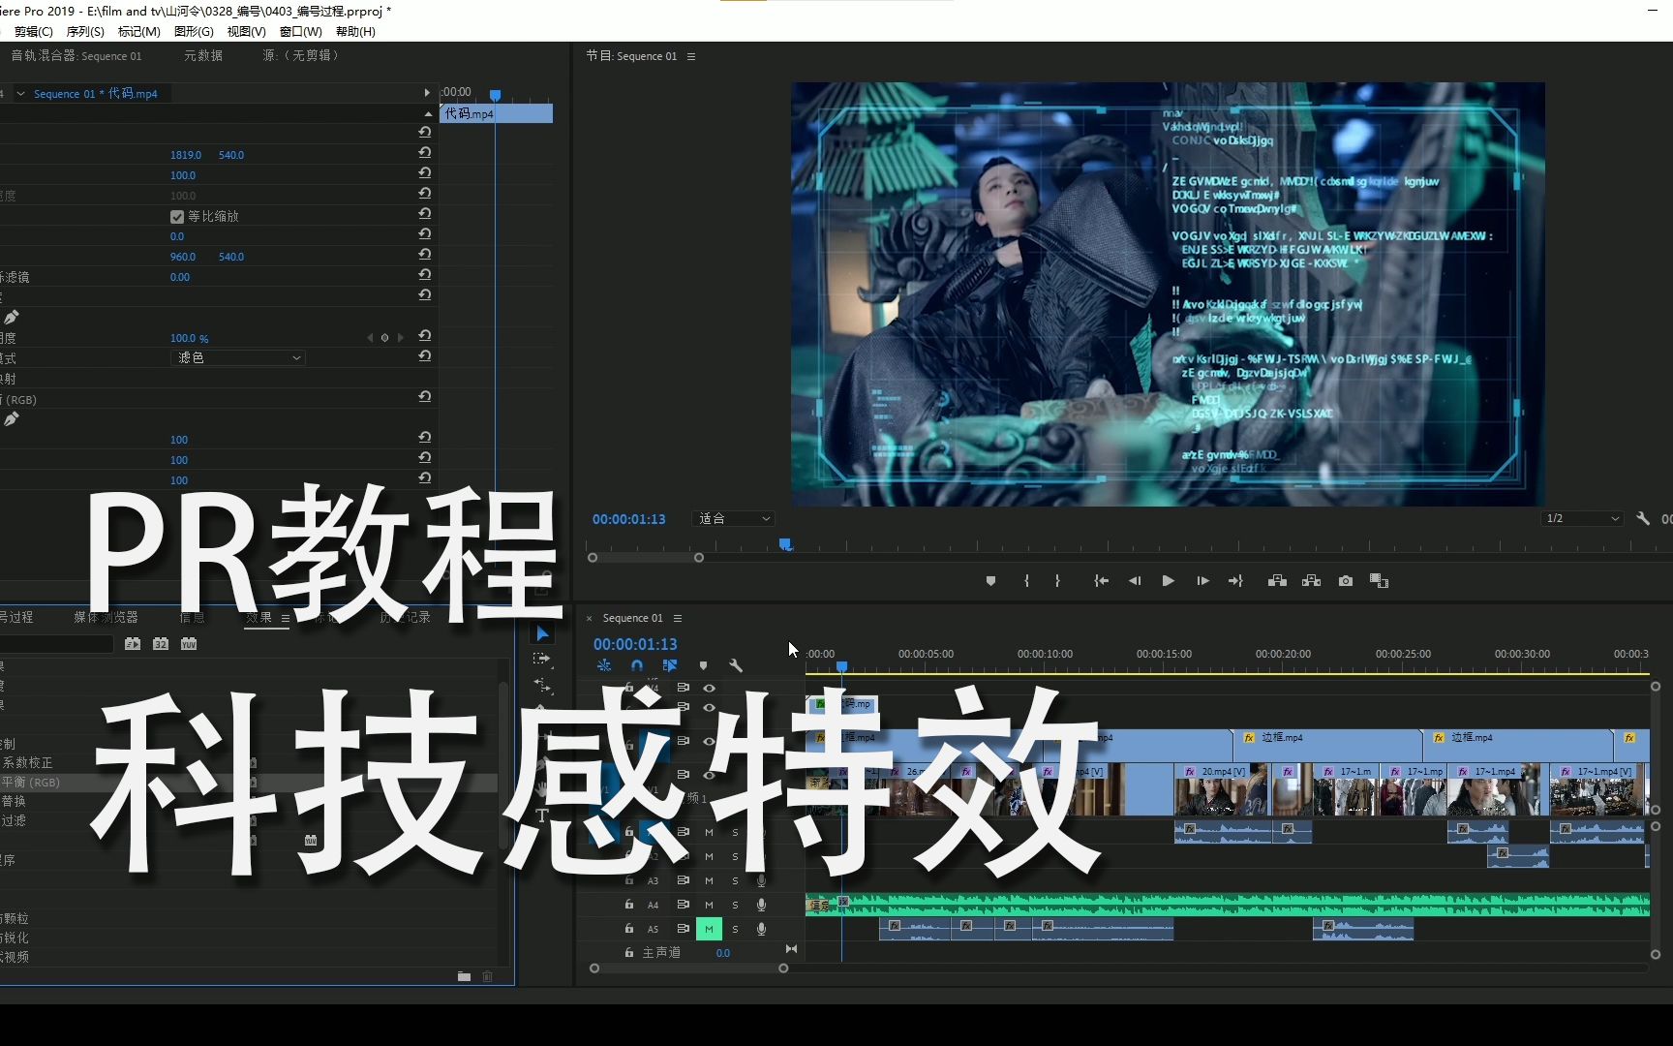Open Program monitor panel menu
Screen dimensions: 1673x1046
[691, 56]
